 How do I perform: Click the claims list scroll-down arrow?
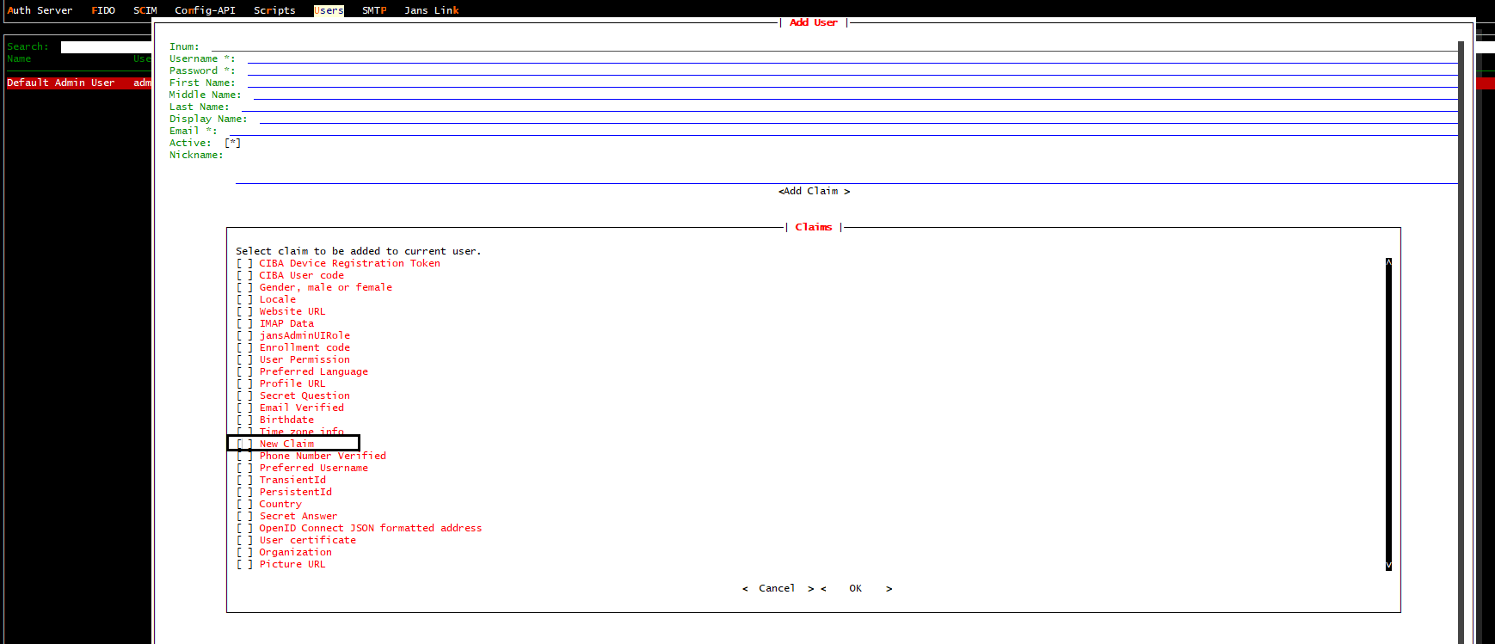pos(1388,565)
